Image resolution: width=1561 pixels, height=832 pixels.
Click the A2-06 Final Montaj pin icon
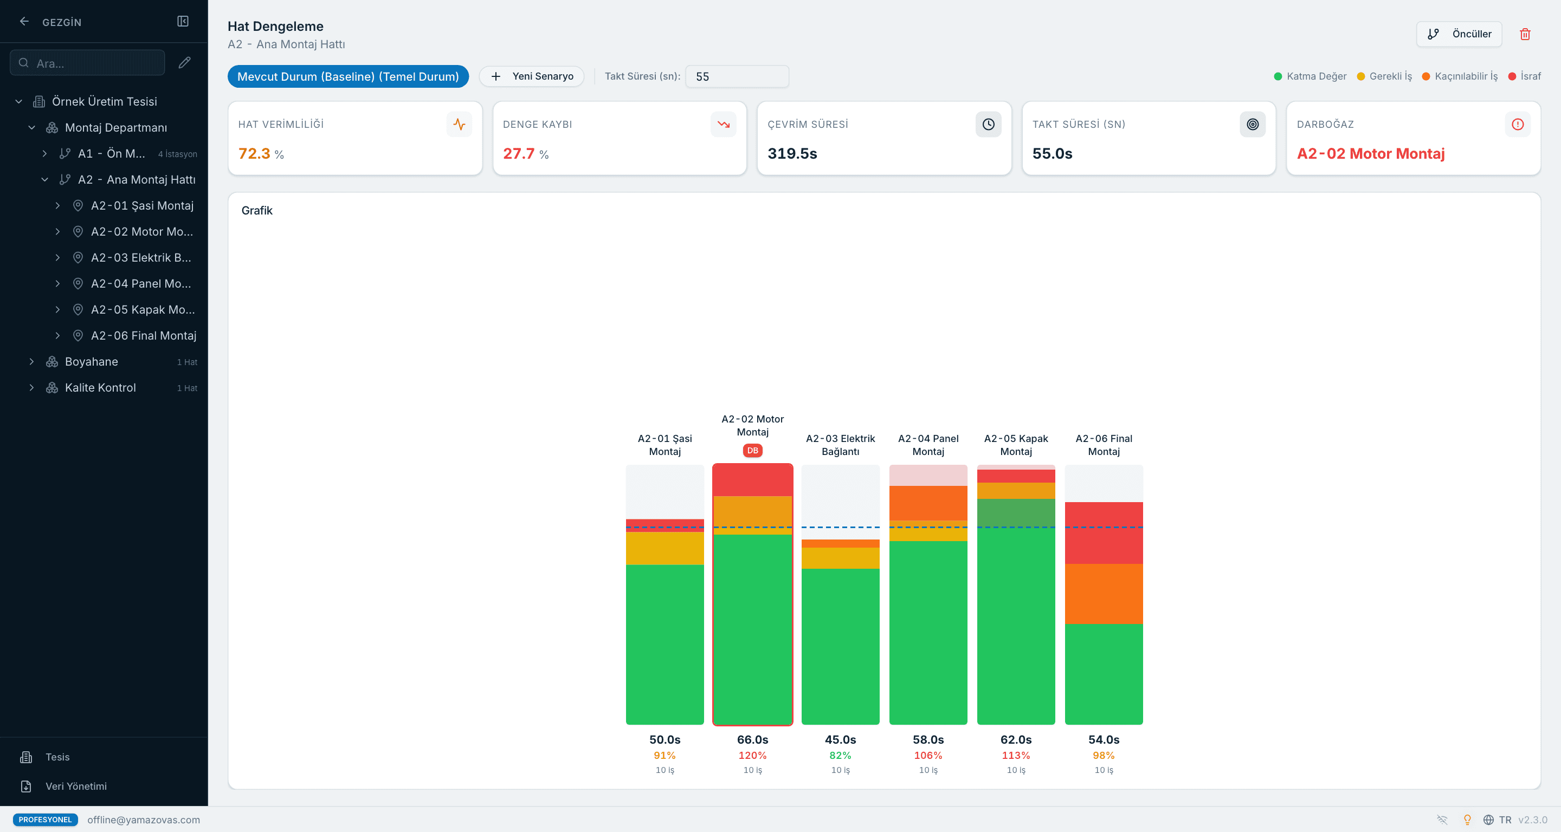[x=78, y=335]
